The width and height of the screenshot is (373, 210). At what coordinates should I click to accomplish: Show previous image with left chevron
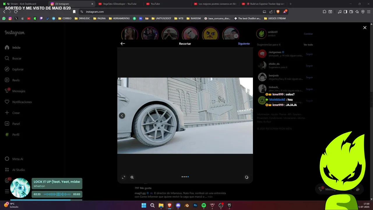tap(122, 116)
